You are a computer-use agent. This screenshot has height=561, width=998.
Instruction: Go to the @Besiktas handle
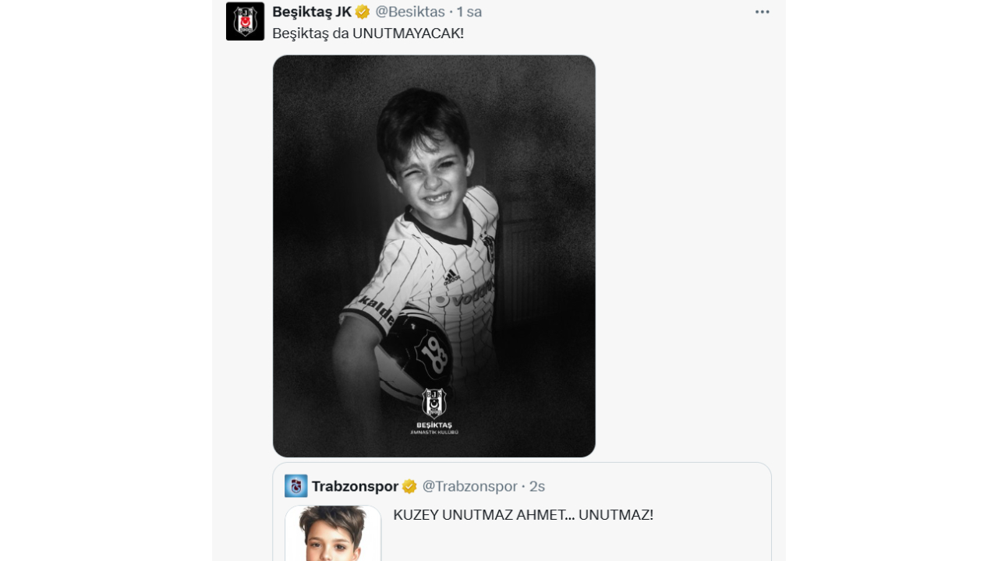[x=410, y=12]
